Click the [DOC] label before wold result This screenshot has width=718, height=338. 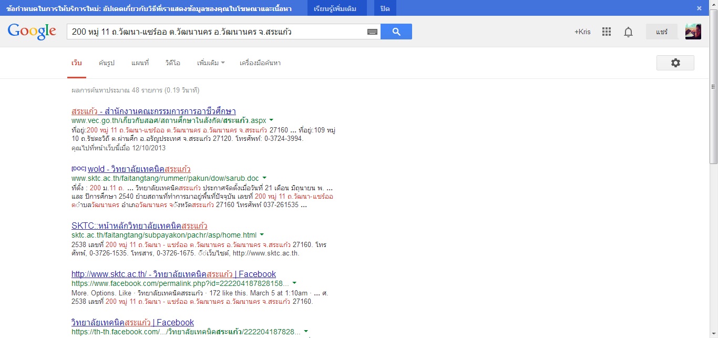click(78, 169)
